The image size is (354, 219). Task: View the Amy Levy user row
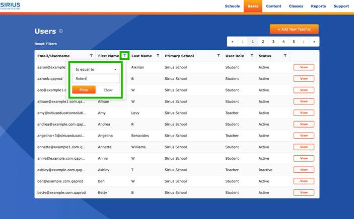pyautogui.click(x=304, y=113)
